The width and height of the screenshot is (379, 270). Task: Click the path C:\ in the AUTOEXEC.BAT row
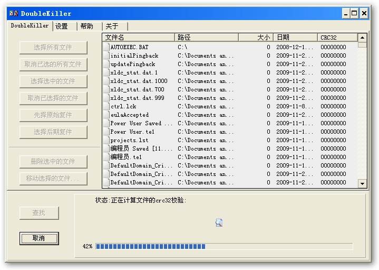[182, 47]
